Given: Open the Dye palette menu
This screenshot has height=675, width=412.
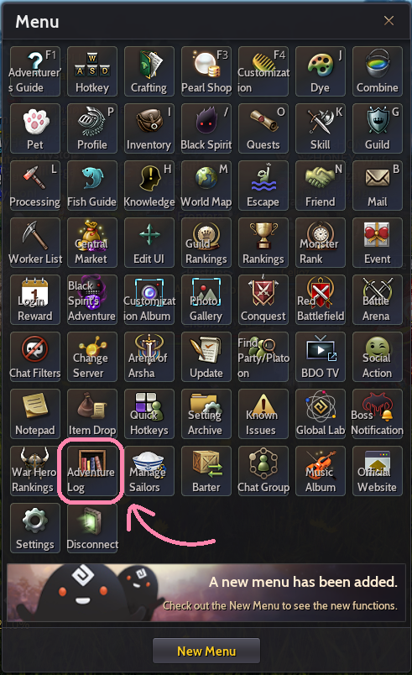Looking at the screenshot, I should pyautogui.click(x=321, y=71).
